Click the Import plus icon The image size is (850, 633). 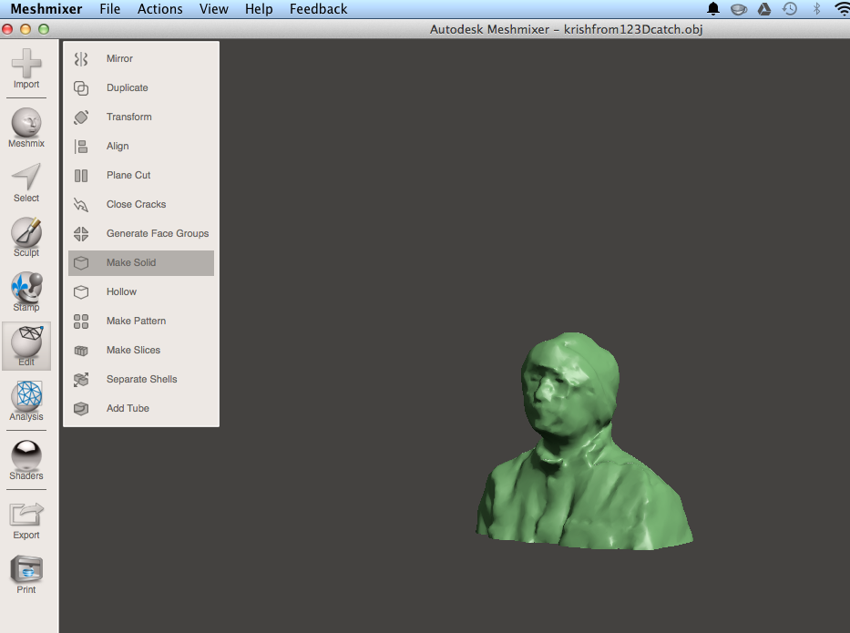26,63
